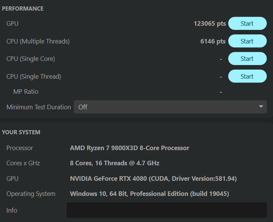
Task: Start the CPU (Single Core) test
Action: (247, 59)
